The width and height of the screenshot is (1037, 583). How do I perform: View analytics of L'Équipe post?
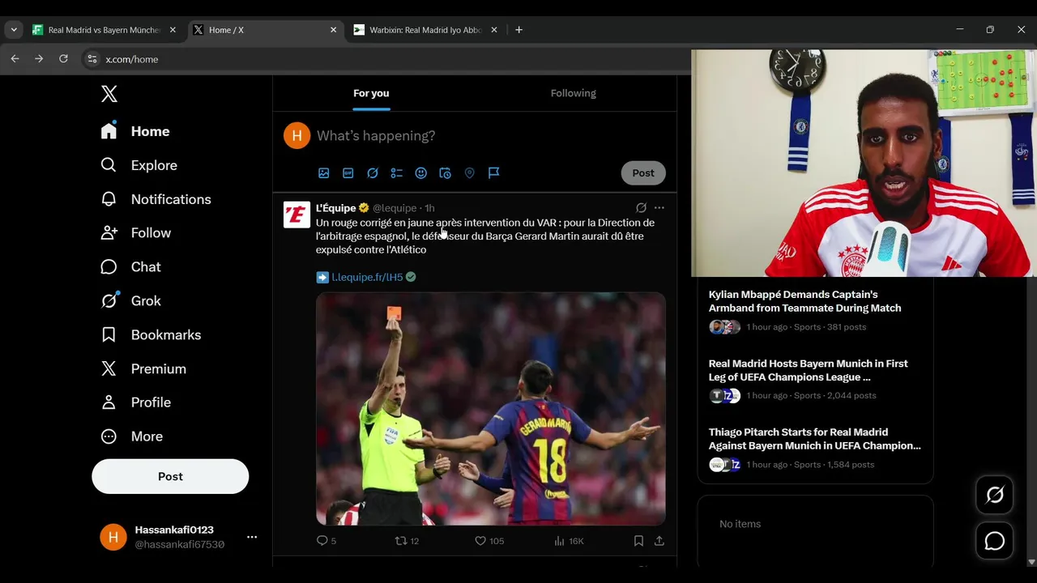coord(569,541)
